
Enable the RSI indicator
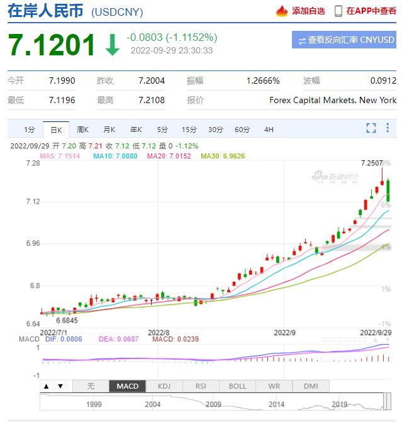pyautogui.click(x=201, y=386)
